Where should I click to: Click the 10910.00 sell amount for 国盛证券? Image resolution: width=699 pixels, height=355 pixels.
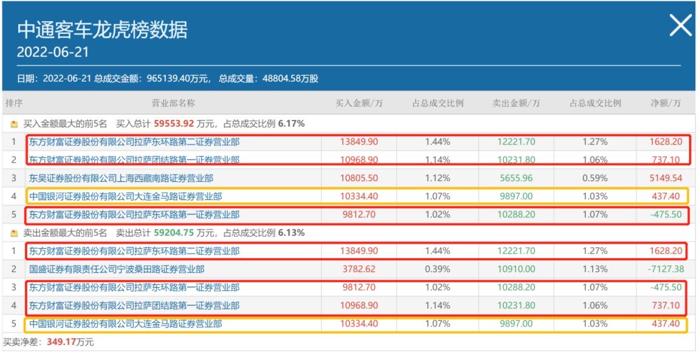pos(516,269)
